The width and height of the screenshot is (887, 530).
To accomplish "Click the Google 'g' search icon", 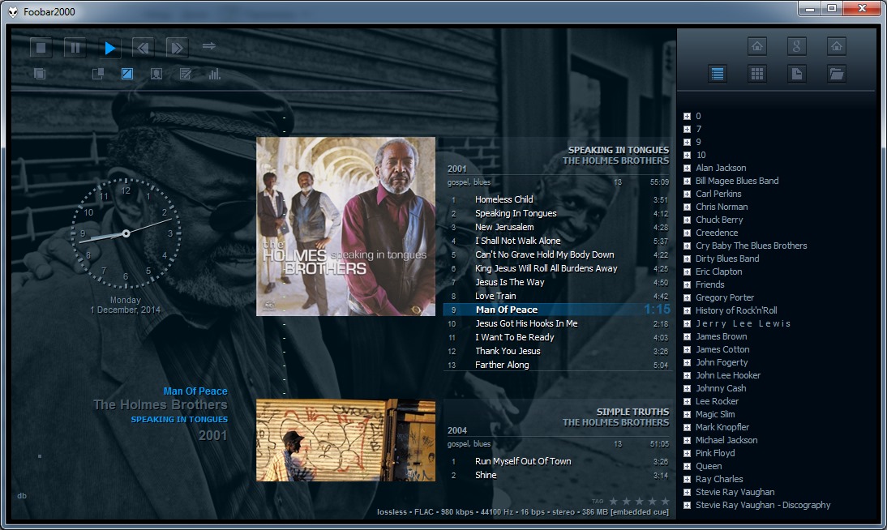I will pyautogui.click(x=797, y=46).
